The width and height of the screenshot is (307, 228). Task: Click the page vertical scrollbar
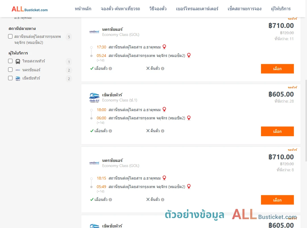click(306, 120)
